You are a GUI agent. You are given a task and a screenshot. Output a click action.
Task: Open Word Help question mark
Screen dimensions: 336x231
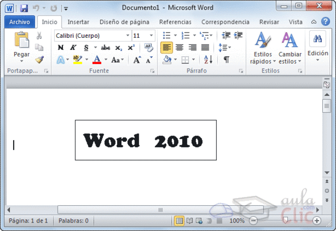tap(325, 22)
